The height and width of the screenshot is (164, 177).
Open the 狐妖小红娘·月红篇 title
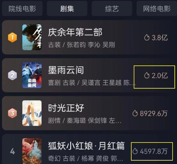(86, 146)
